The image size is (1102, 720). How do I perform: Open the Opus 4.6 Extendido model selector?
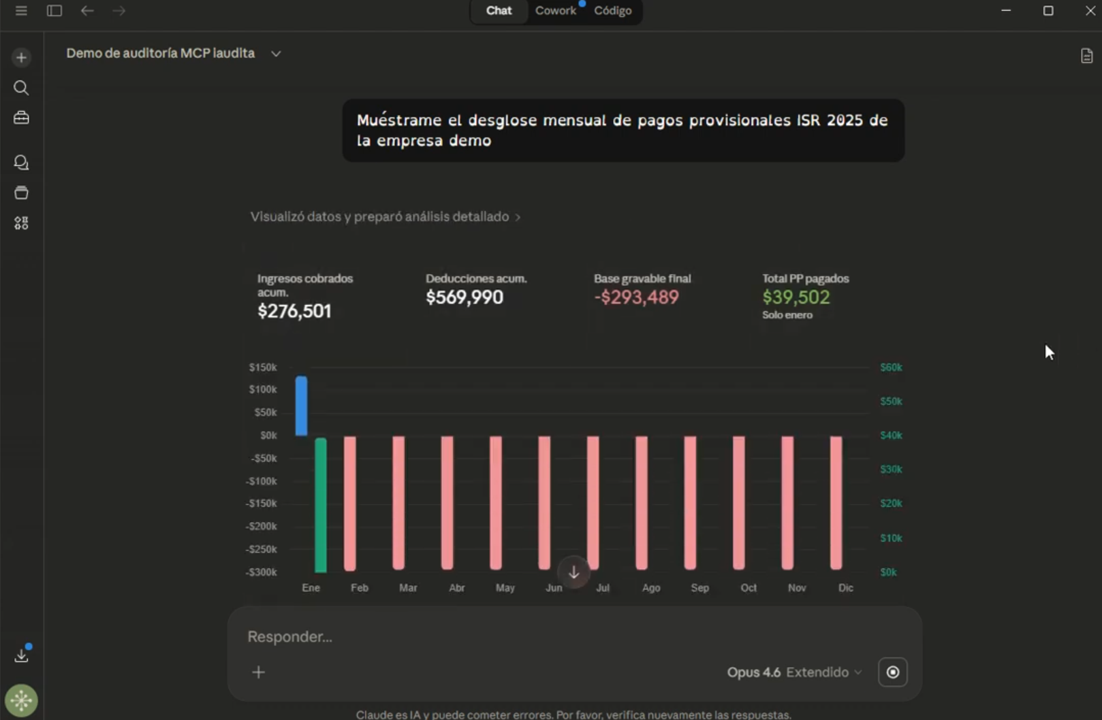click(x=794, y=672)
